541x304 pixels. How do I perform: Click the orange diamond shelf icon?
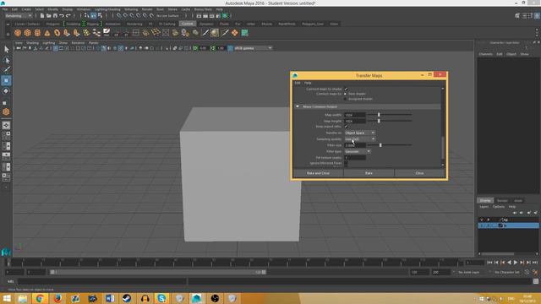tap(235, 33)
